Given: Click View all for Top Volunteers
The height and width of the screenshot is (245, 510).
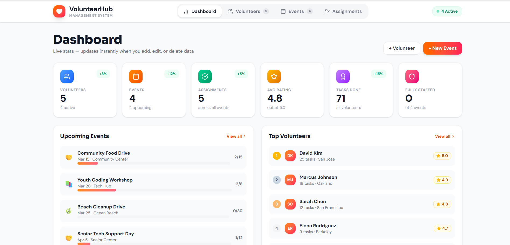Looking at the screenshot, I should [x=444, y=136].
